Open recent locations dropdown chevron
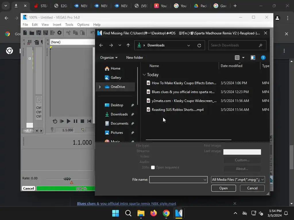This screenshot has height=220, width=294. coord(120,45)
